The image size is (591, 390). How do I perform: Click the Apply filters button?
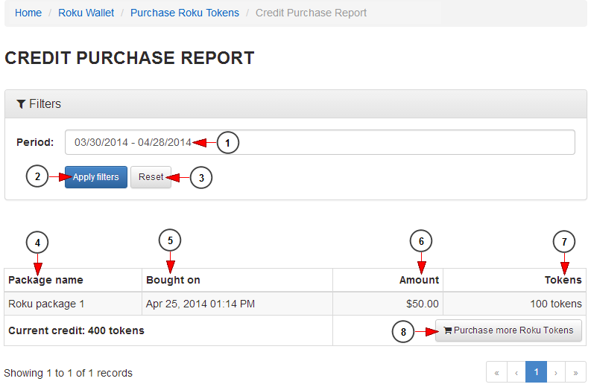click(95, 177)
